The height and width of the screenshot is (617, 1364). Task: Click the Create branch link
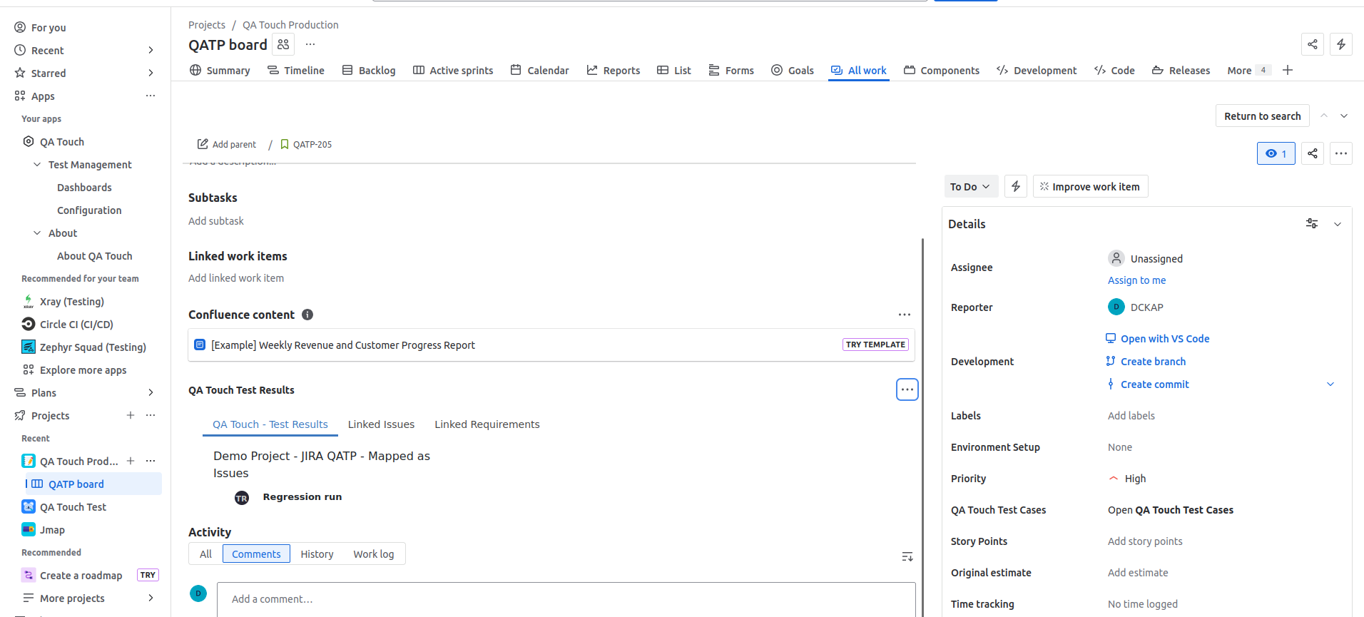click(x=1146, y=362)
